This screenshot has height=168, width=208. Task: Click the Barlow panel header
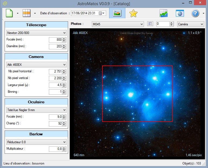(x=36, y=134)
